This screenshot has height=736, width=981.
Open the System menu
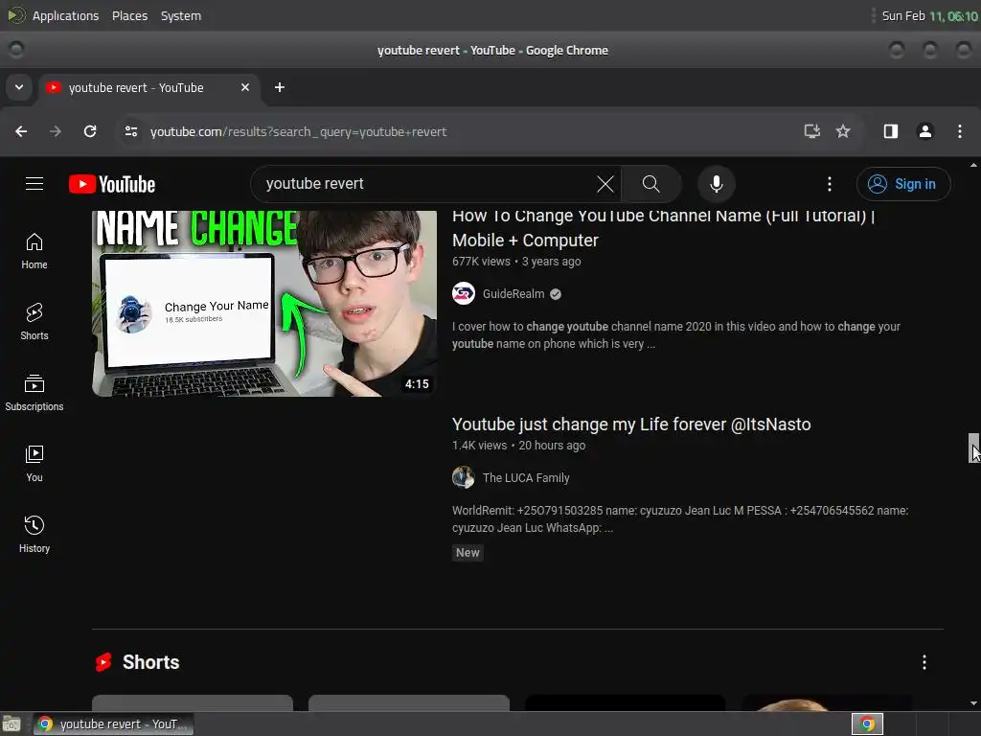tap(181, 15)
